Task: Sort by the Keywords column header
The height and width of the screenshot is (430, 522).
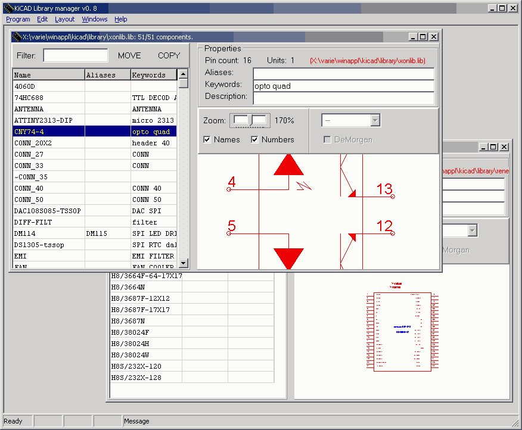Action: [x=154, y=75]
